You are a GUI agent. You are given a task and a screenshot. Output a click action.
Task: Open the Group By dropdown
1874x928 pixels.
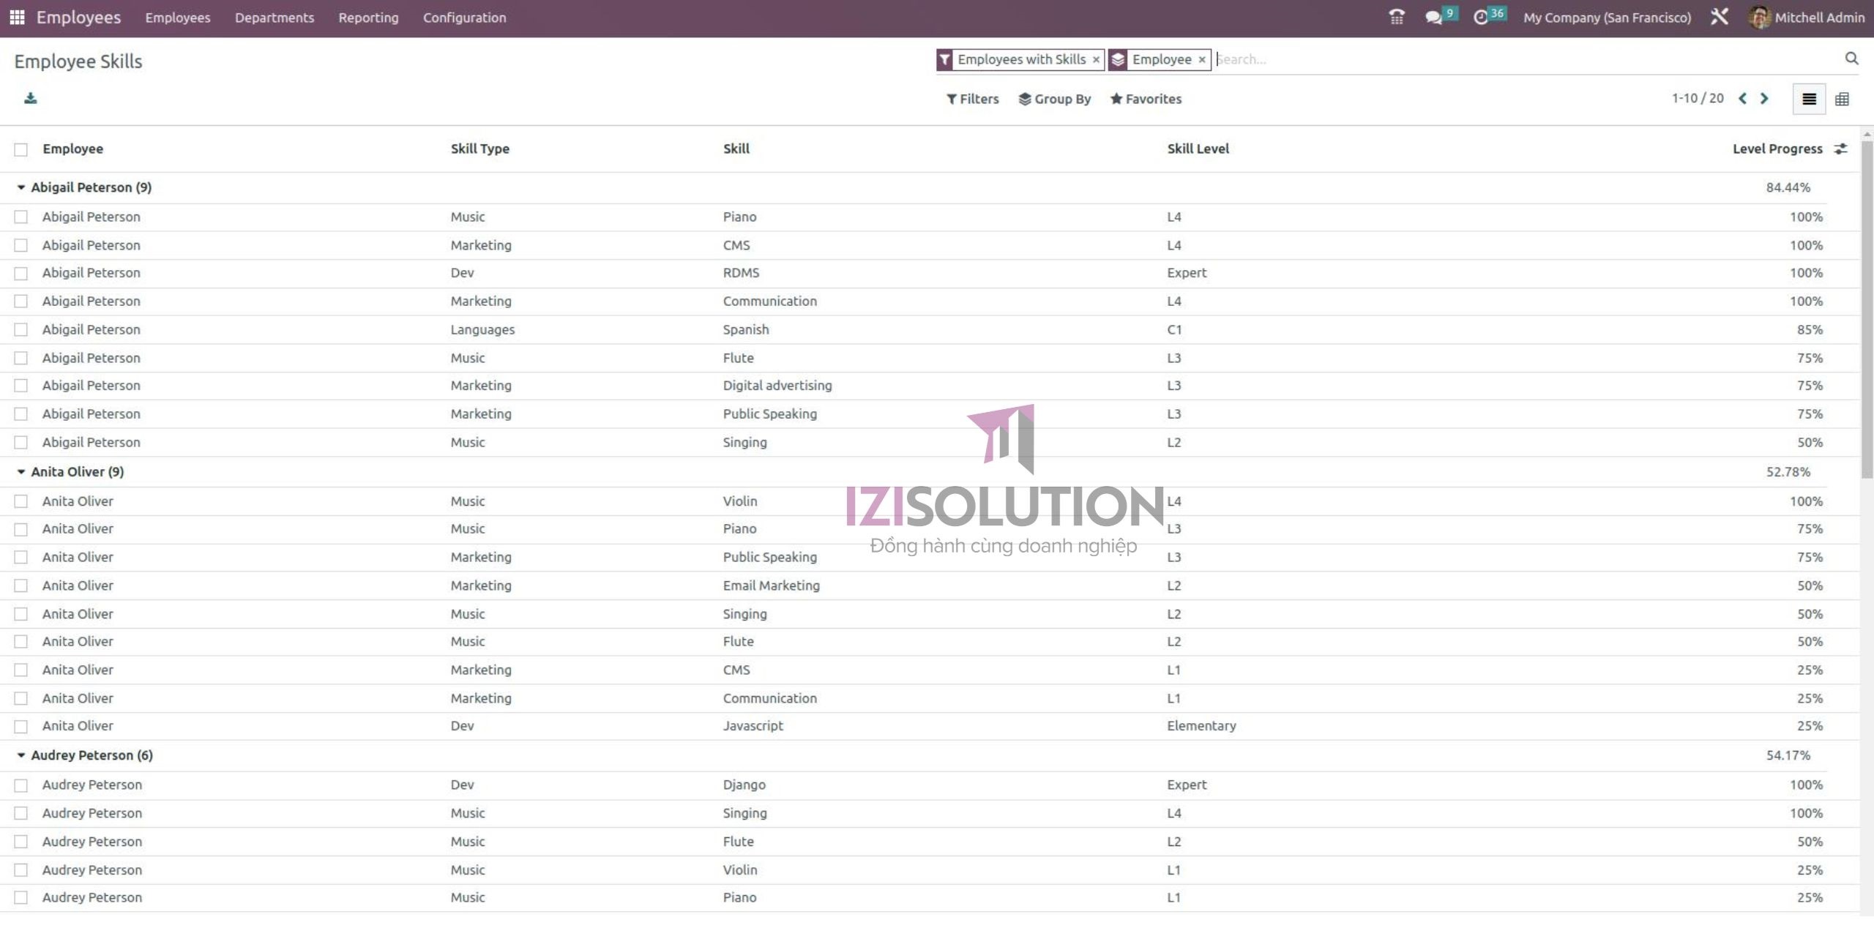[1055, 98]
